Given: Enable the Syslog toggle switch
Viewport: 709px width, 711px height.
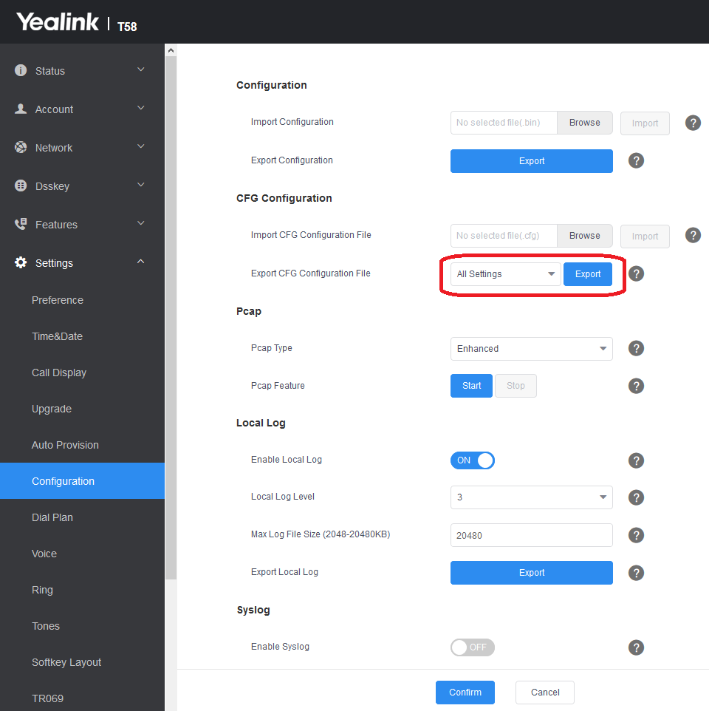Looking at the screenshot, I should click(x=473, y=647).
